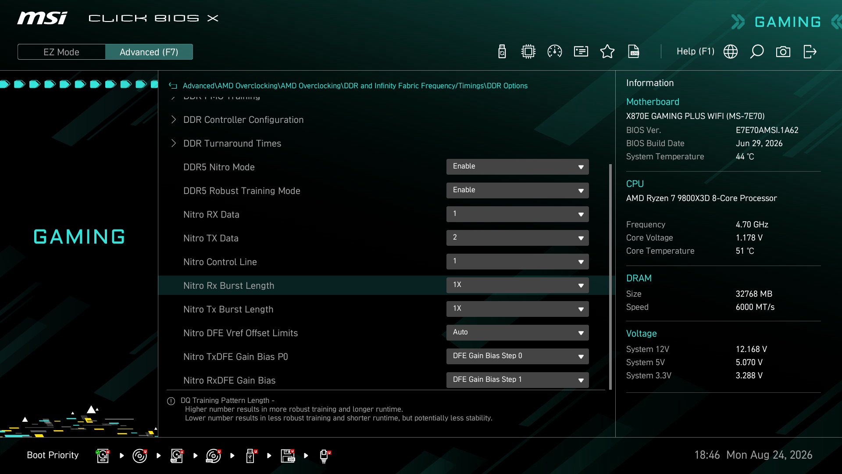Click the BIOS version E7E70AMSI.1A62 value

click(767, 130)
